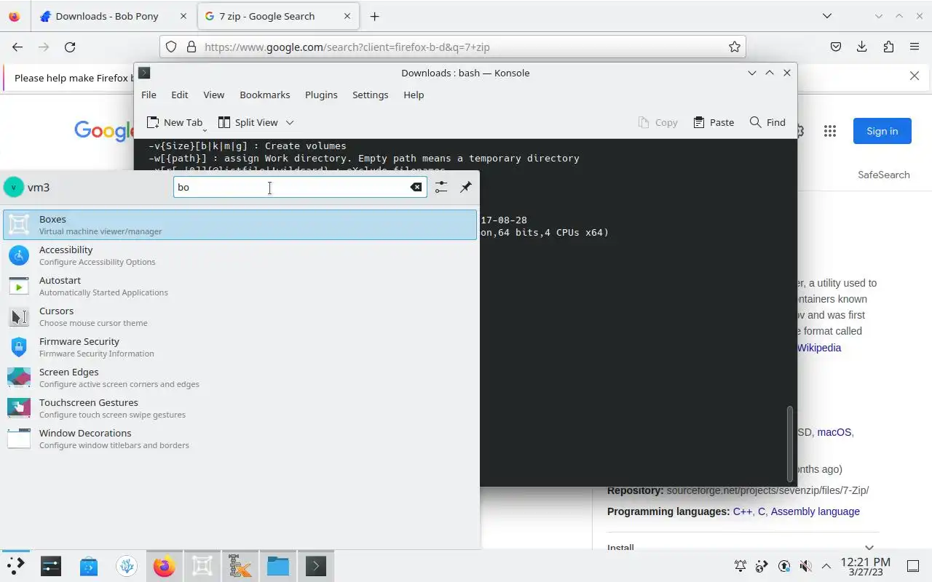The height and width of the screenshot is (582, 932).
Task: Reload the current Firefox page
Action: coord(70,47)
